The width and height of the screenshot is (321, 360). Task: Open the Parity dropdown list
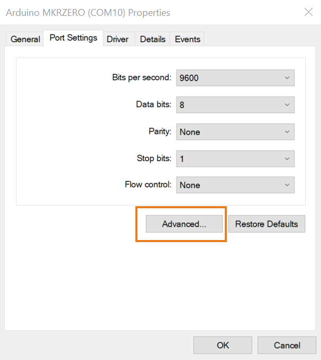[235, 132]
